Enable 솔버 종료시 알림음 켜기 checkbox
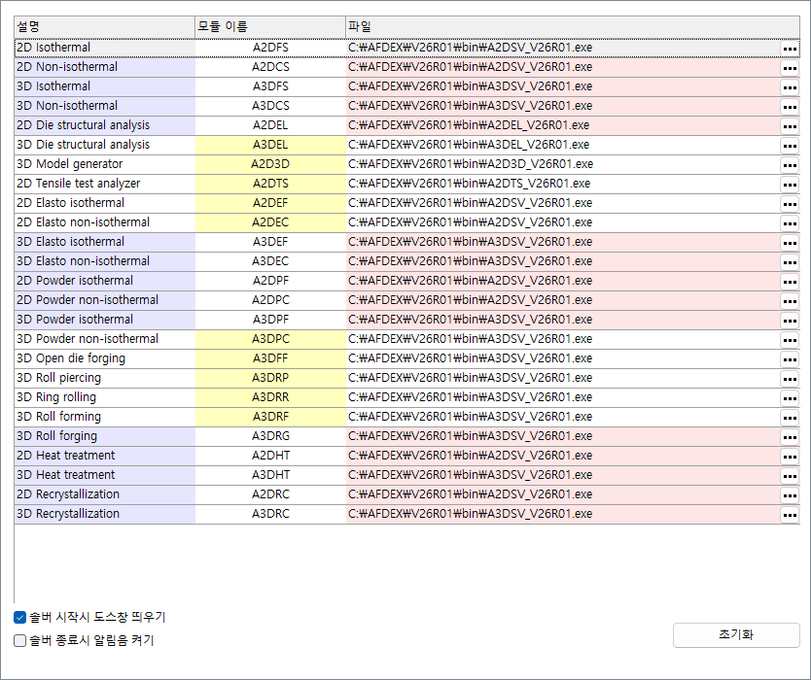 coord(19,641)
